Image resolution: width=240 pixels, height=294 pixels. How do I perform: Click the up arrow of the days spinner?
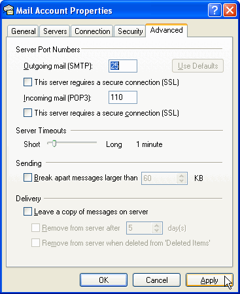156,225
